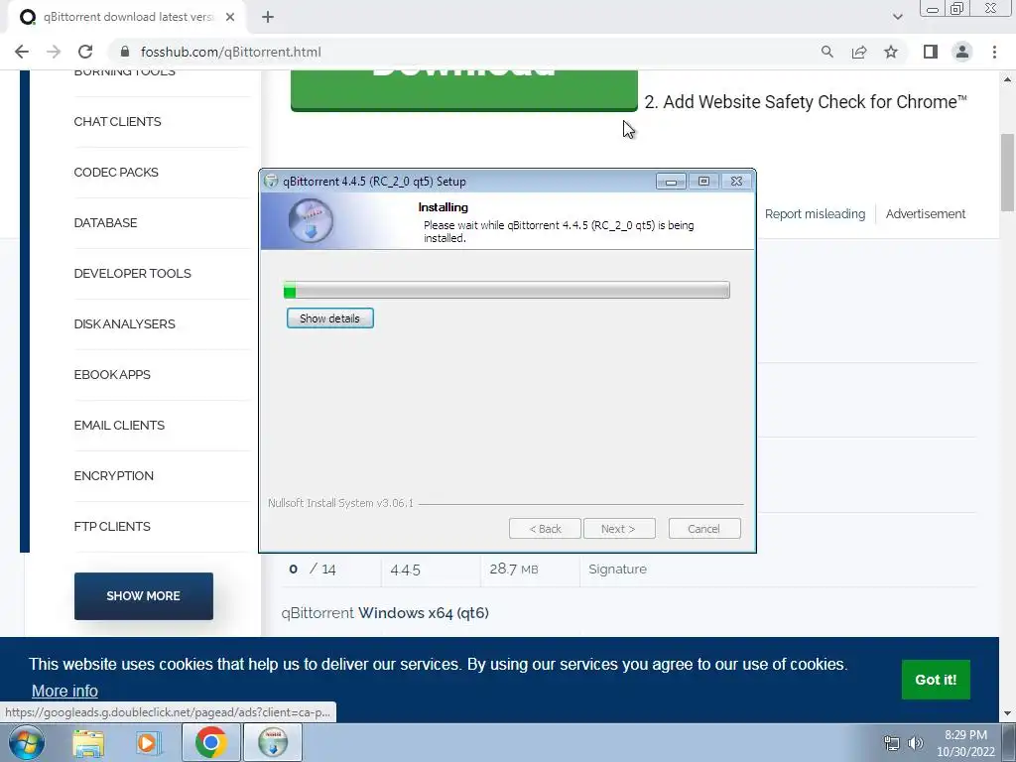Click the disabled Next button in setup
This screenshot has width=1016, height=762.
[x=619, y=529]
